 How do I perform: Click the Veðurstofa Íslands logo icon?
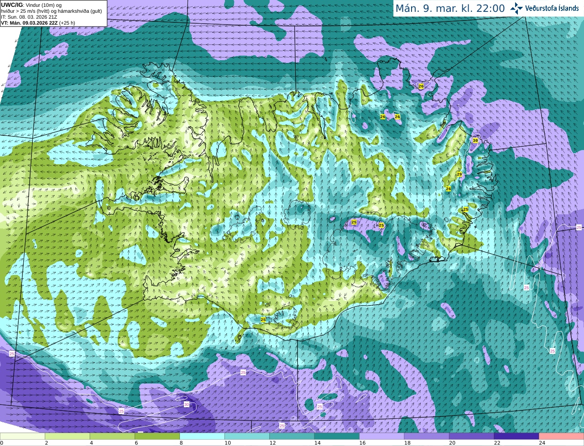[x=516, y=8]
